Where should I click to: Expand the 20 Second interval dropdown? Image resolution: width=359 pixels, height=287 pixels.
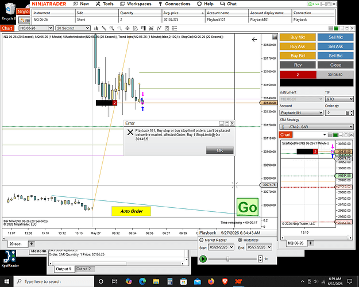[73, 28]
